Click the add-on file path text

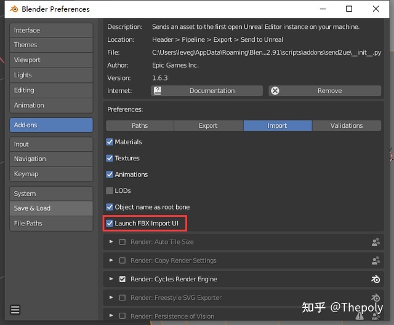pos(267,52)
